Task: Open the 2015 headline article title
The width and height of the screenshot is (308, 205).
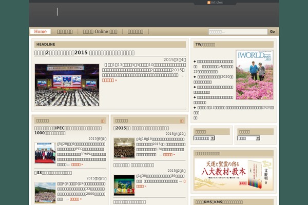Action: pyautogui.click(x=85, y=53)
